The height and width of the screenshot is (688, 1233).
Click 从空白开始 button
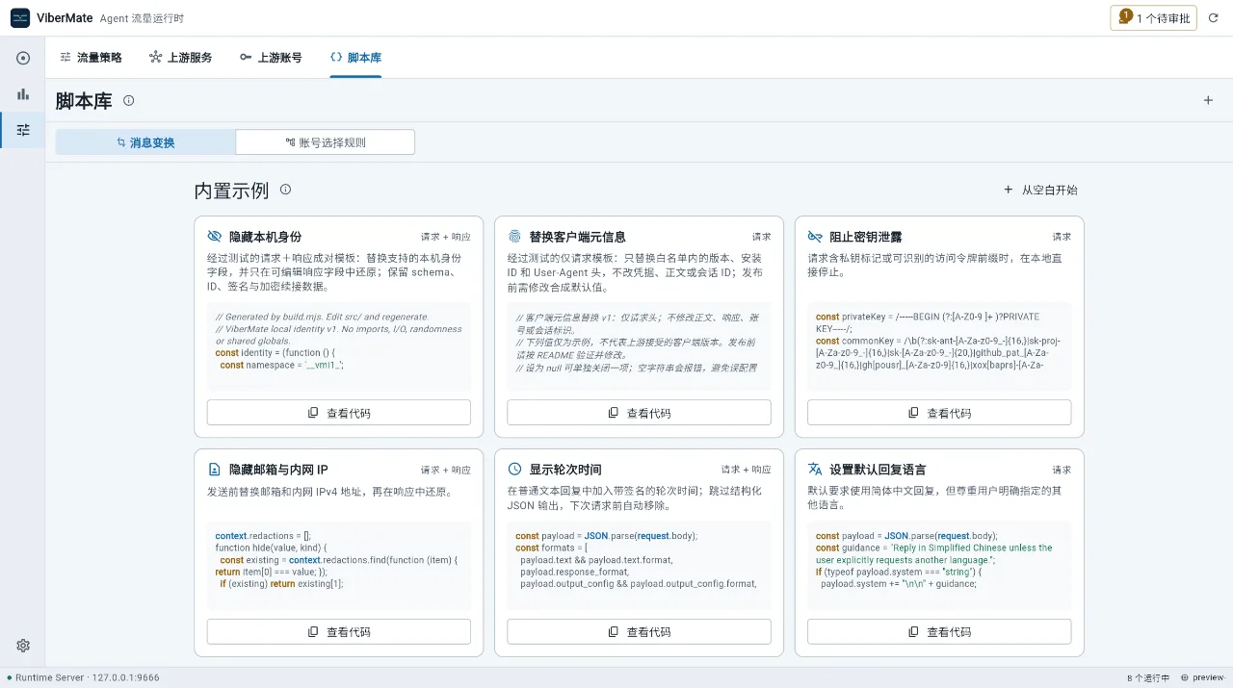coord(1040,191)
